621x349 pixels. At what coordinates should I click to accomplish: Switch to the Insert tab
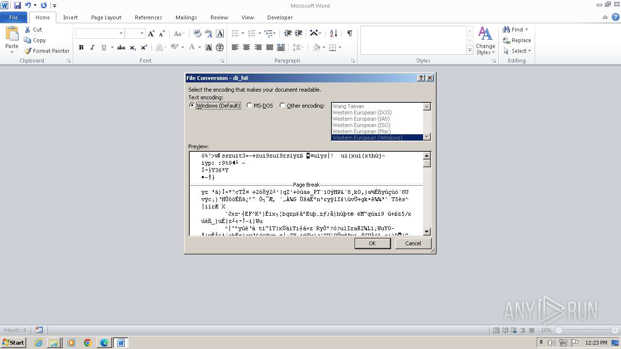[70, 17]
